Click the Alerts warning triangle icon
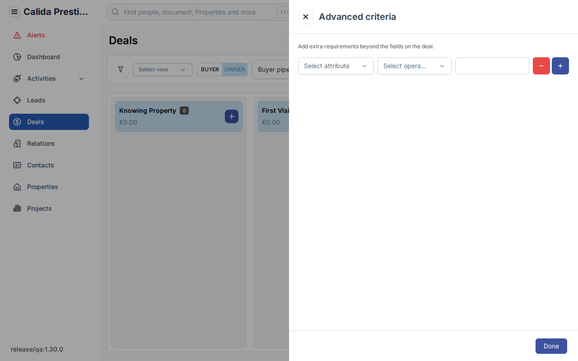This screenshot has height=361, width=578. point(17,35)
